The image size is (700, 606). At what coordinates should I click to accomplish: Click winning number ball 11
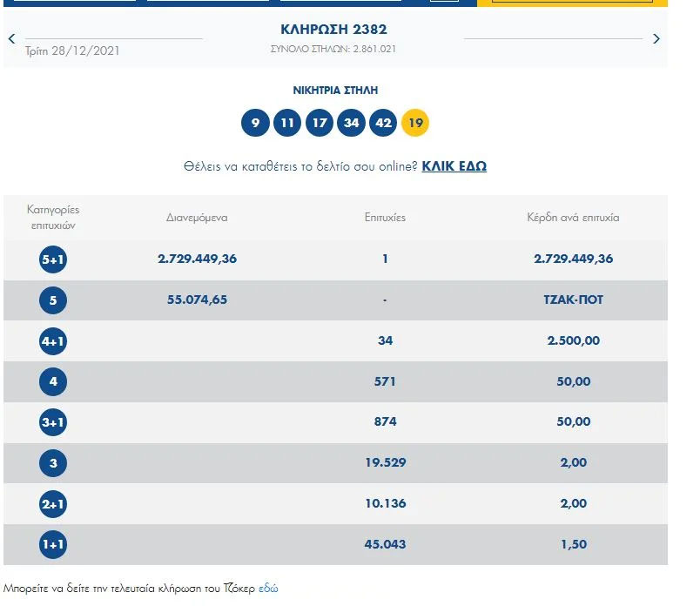pos(286,123)
